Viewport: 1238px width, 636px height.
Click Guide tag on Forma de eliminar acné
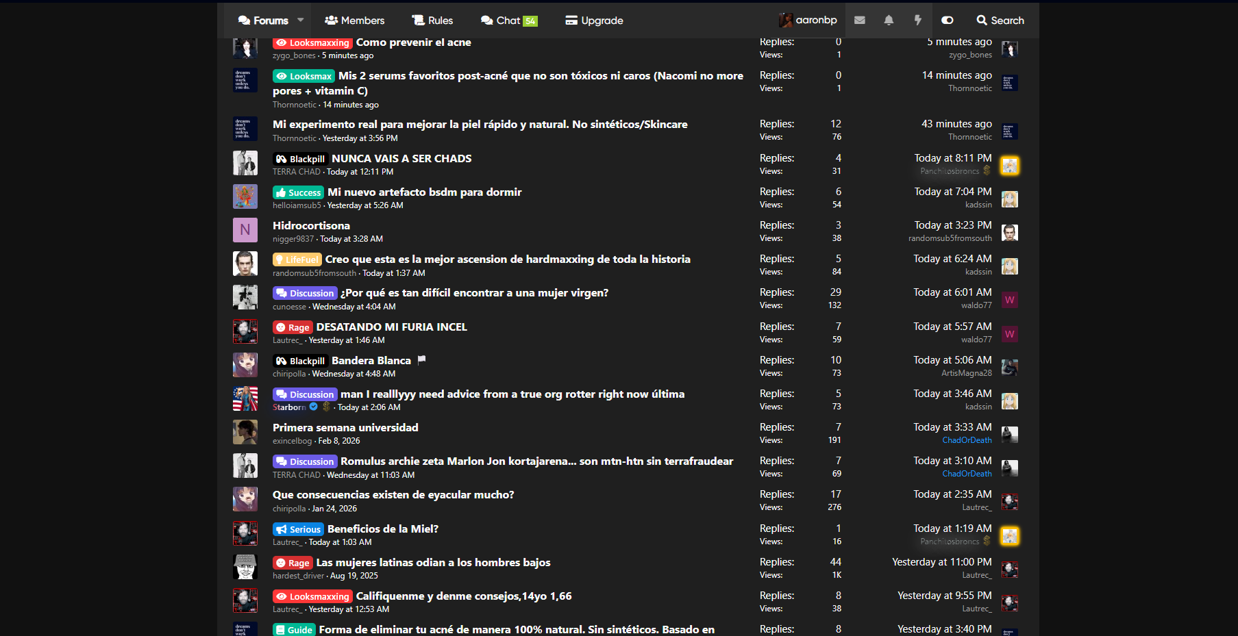[x=294, y=630]
